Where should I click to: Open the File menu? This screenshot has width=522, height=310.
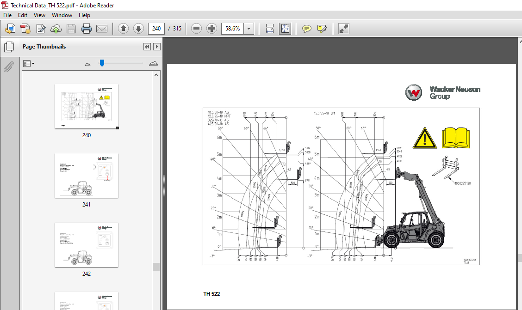(x=7, y=15)
